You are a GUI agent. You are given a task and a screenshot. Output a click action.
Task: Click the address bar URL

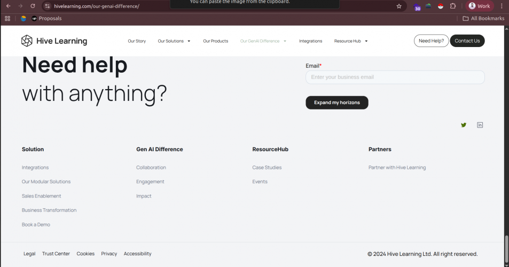(97, 6)
